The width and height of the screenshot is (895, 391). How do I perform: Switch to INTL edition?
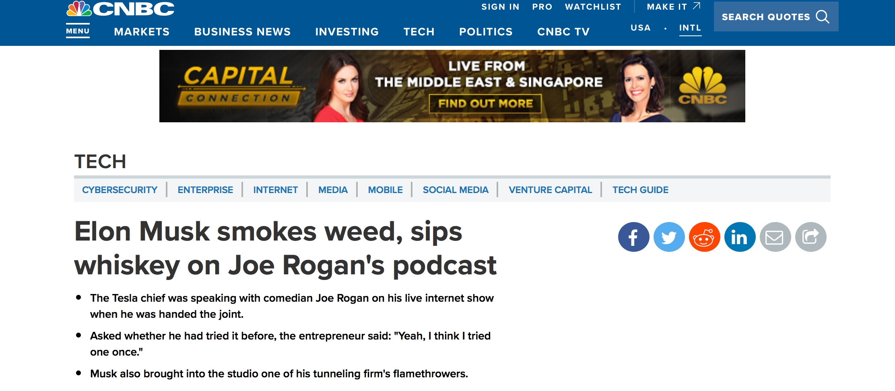pos(690,28)
